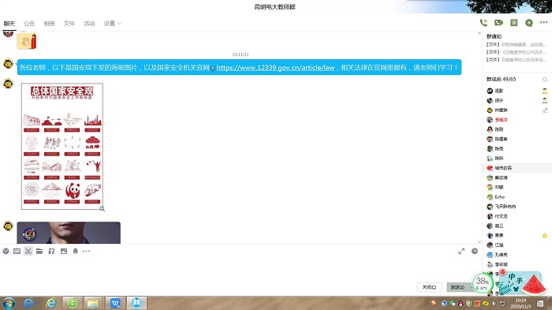The image size is (552, 310).
Task: Open the message history clock icon
Action: (475, 251)
